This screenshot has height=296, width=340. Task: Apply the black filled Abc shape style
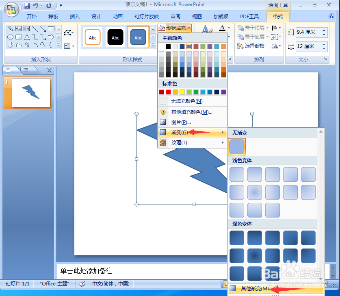115,37
